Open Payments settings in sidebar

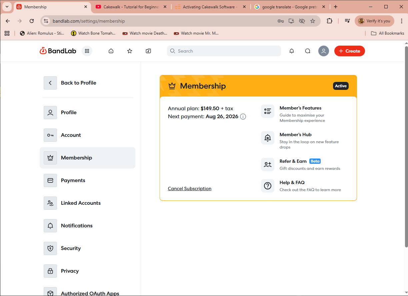tap(87, 180)
